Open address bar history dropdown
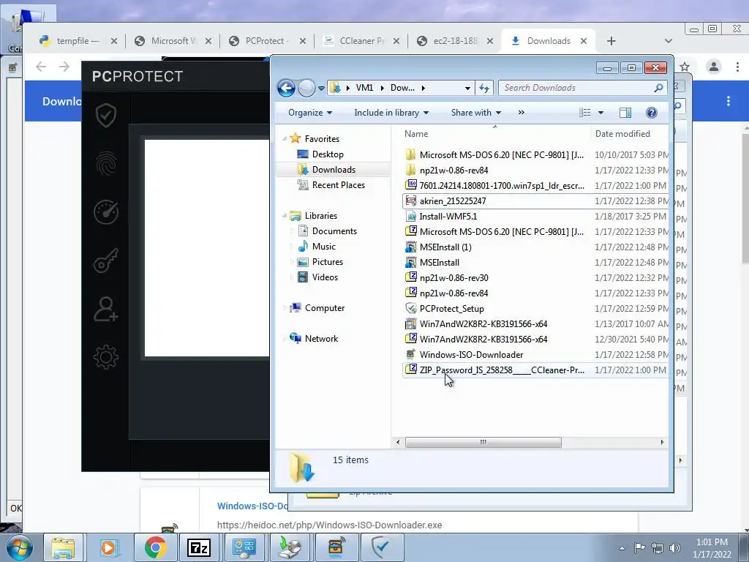 coord(467,89)
